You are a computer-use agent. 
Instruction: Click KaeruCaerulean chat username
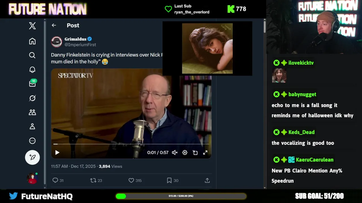(315, 160)
